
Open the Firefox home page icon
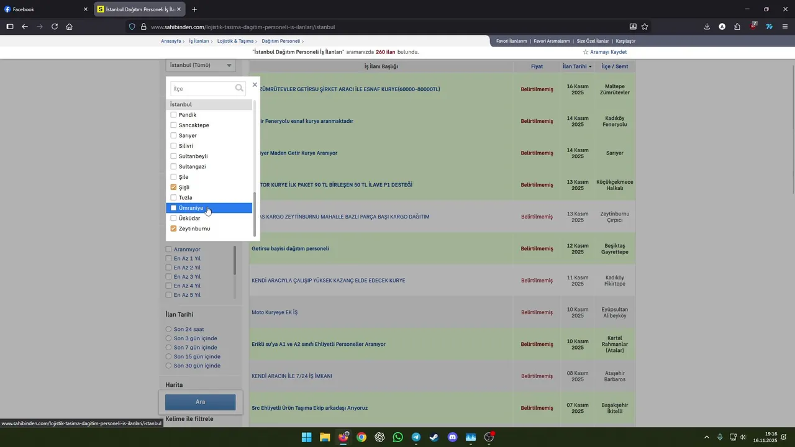70,27
